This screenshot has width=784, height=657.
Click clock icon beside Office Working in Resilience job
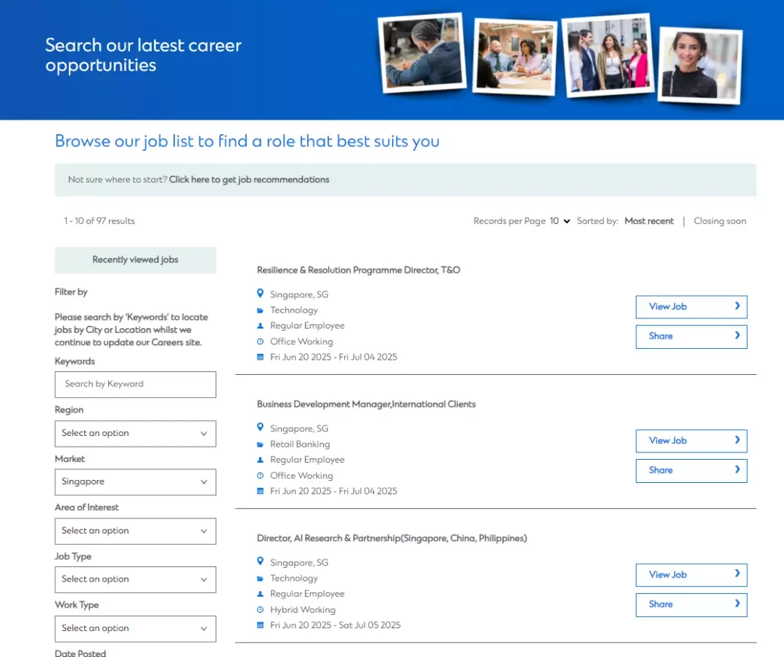[x=260, y=342]
